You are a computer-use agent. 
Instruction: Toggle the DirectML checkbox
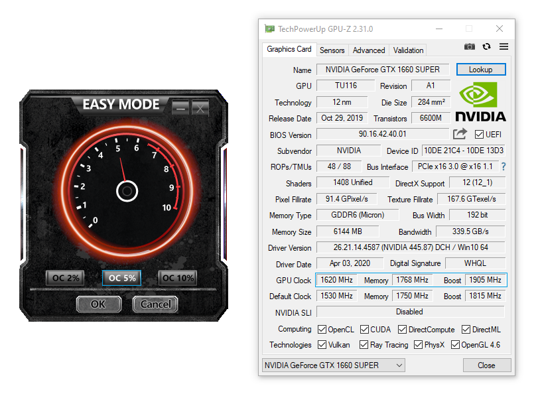466,330
